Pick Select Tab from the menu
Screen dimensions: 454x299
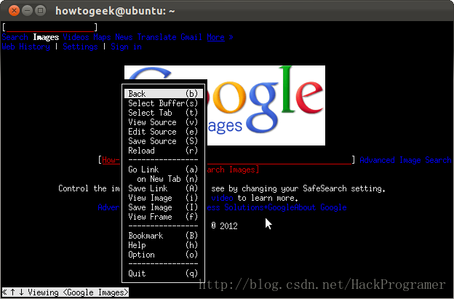[164, 113]
